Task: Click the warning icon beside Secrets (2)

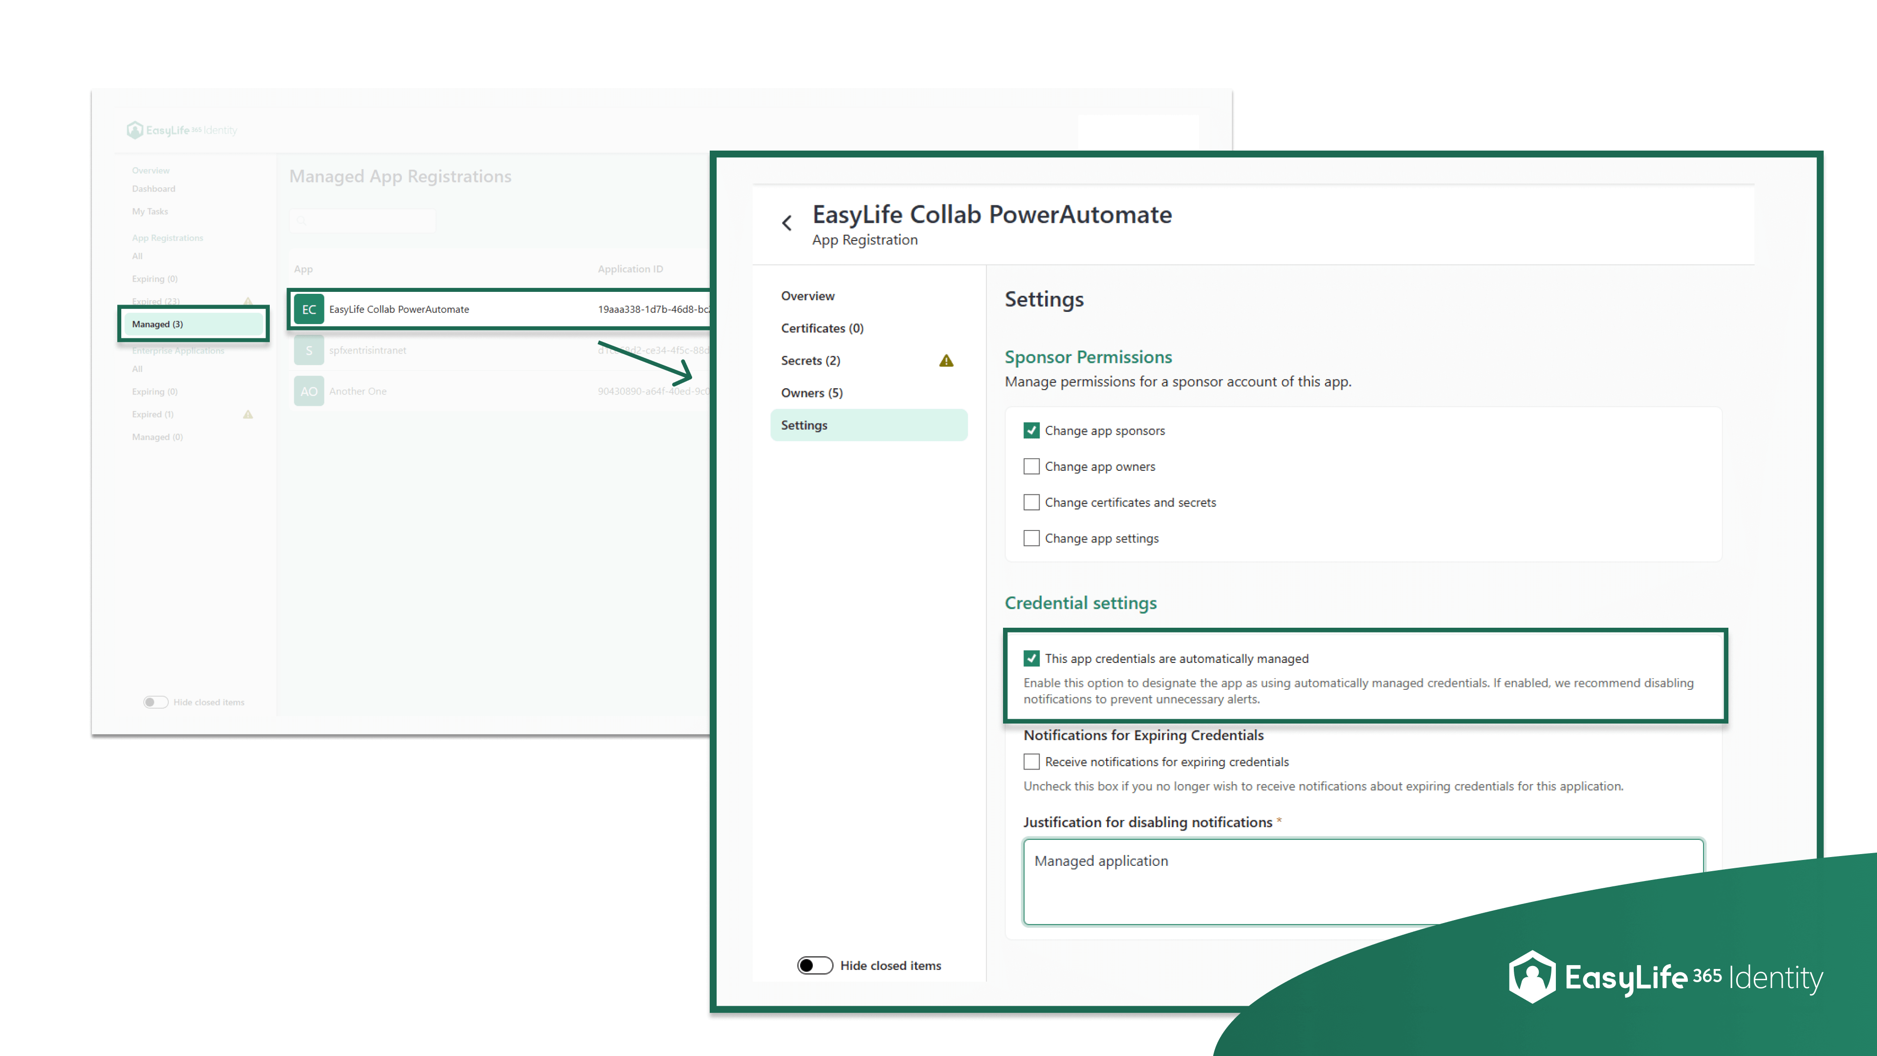Action: [946, 360]
